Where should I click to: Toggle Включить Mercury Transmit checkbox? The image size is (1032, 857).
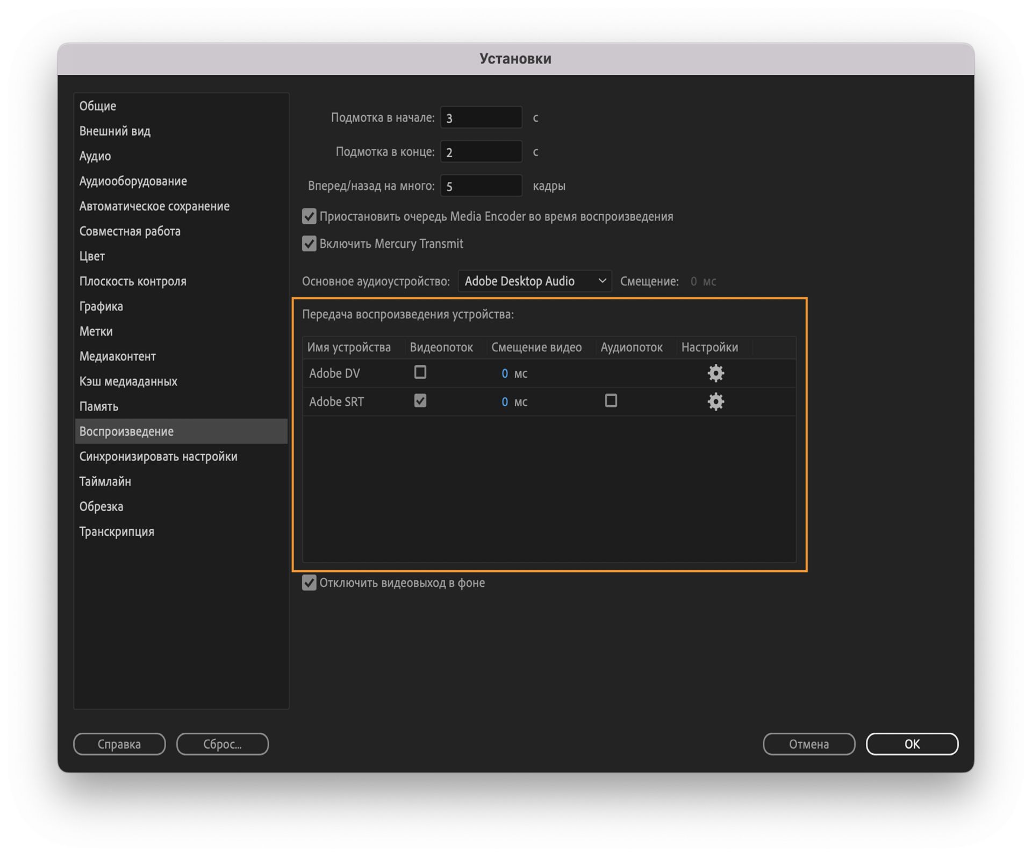tap(309, 244)
